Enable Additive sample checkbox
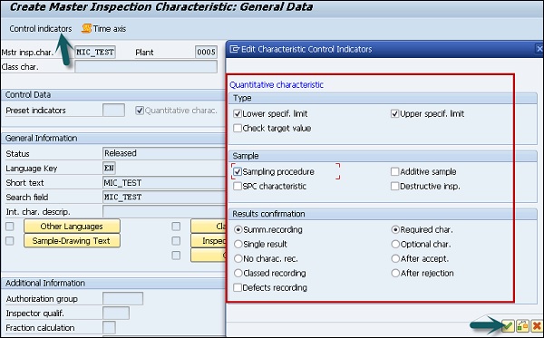This screenshot has width=544, height=338. [x=394, y=171]
